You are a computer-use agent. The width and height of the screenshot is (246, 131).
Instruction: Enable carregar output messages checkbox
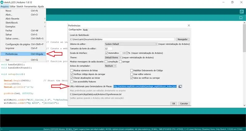[x=120, y=62]
